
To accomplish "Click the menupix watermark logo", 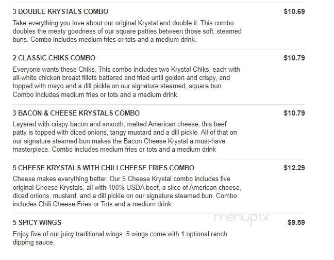I will [x=242, y=217].
